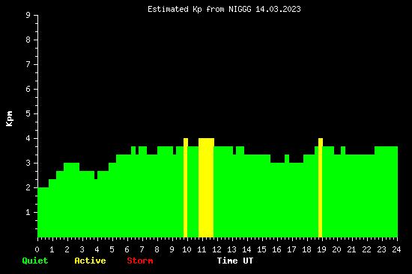
Task: Select the wide yellow bar between 11 and 12 UT
Action: click(x=206, y=187)
